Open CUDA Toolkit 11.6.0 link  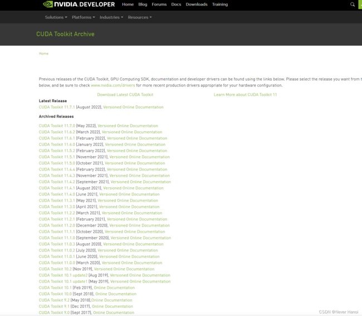[57, 144]
